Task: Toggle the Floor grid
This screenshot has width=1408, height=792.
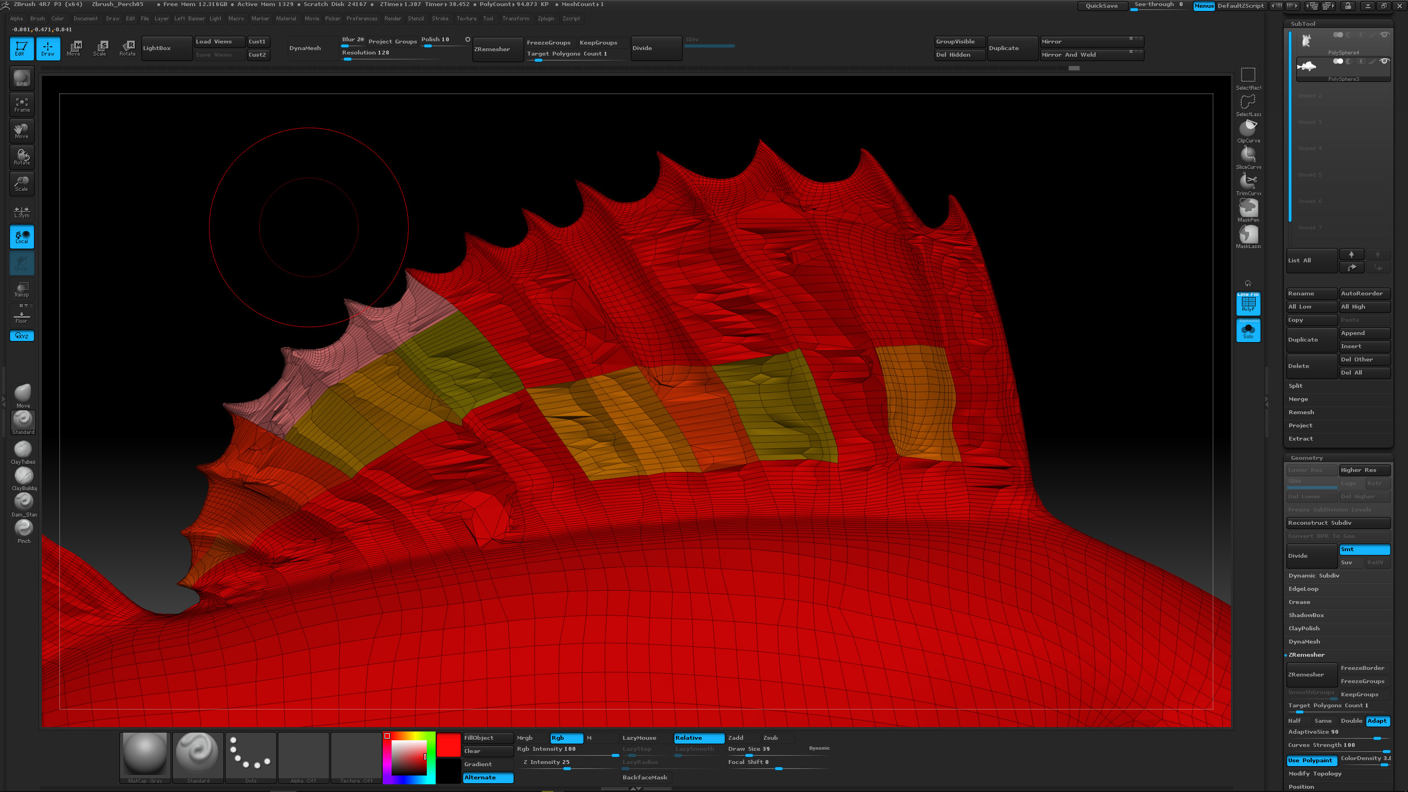Action: point(22,316)
